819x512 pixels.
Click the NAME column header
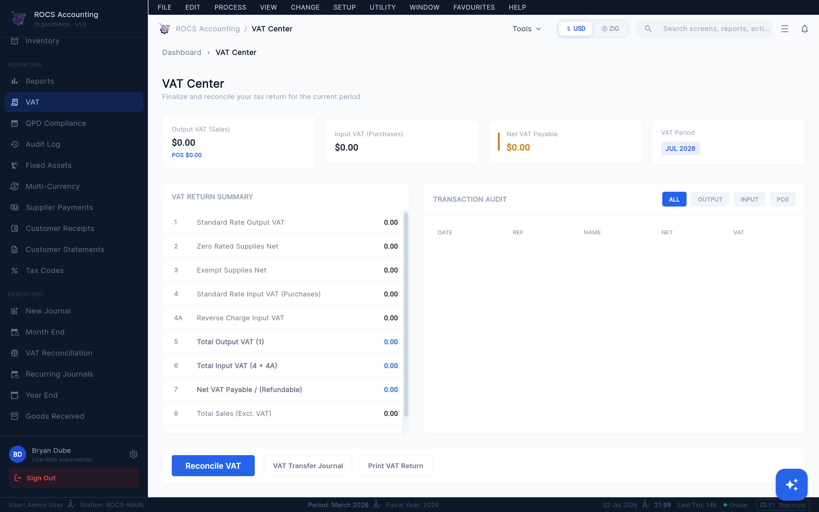[x=592, y=232]
